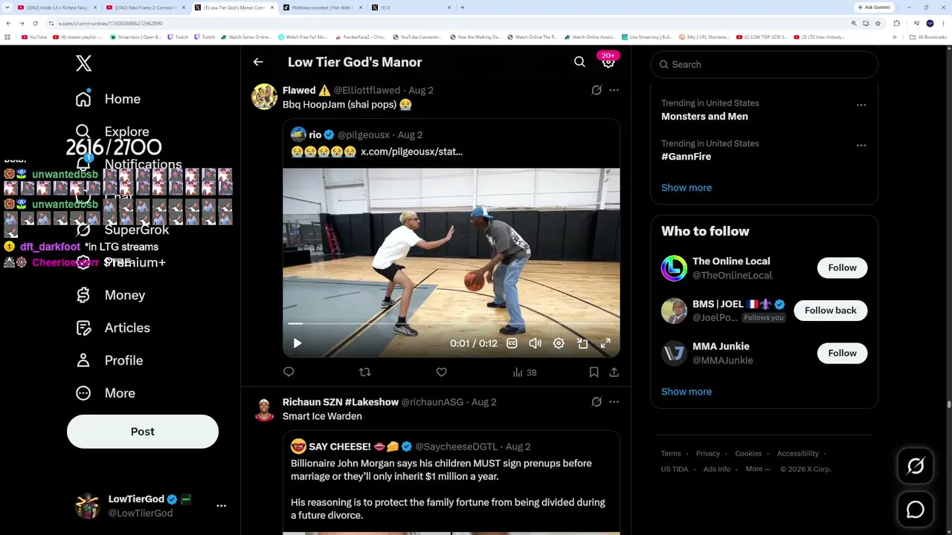The height and width of the screenshot is (535, 952).
Task: Share Flawed's post
Action: [614, 372]
